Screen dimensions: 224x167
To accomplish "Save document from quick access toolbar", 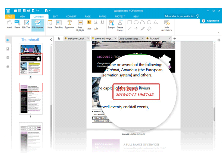I will (x=20, y=10).
